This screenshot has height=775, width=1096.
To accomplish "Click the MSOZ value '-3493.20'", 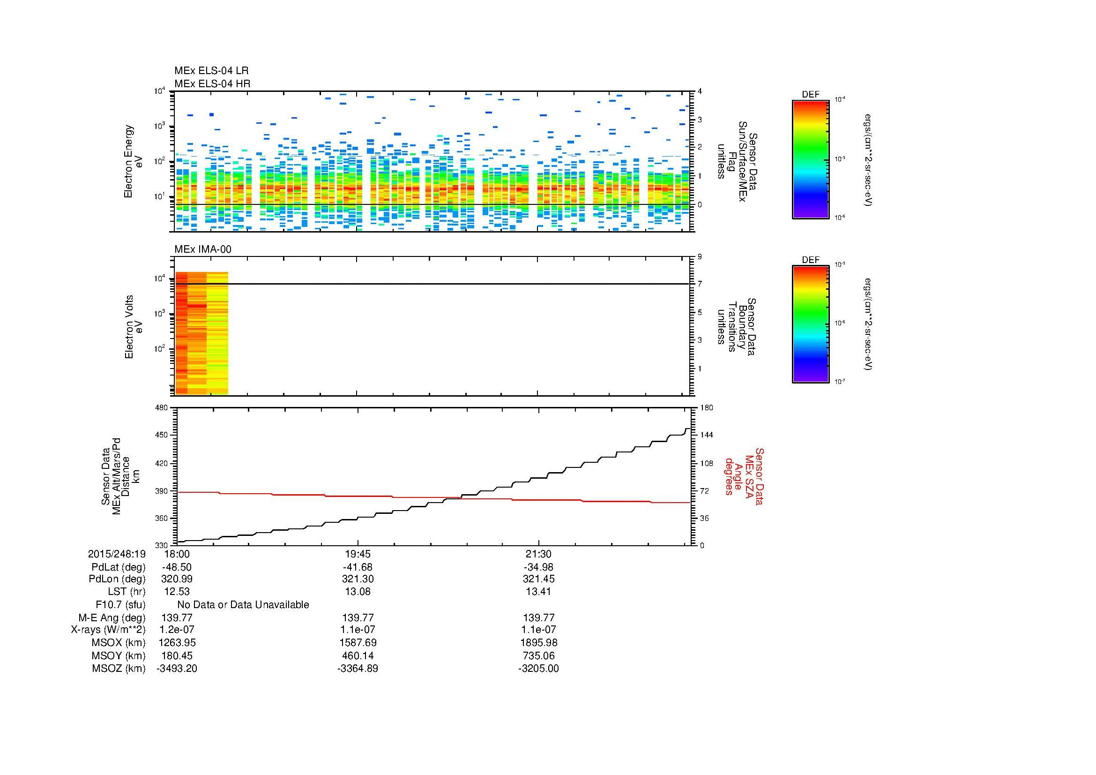I will tap(177, 669).
